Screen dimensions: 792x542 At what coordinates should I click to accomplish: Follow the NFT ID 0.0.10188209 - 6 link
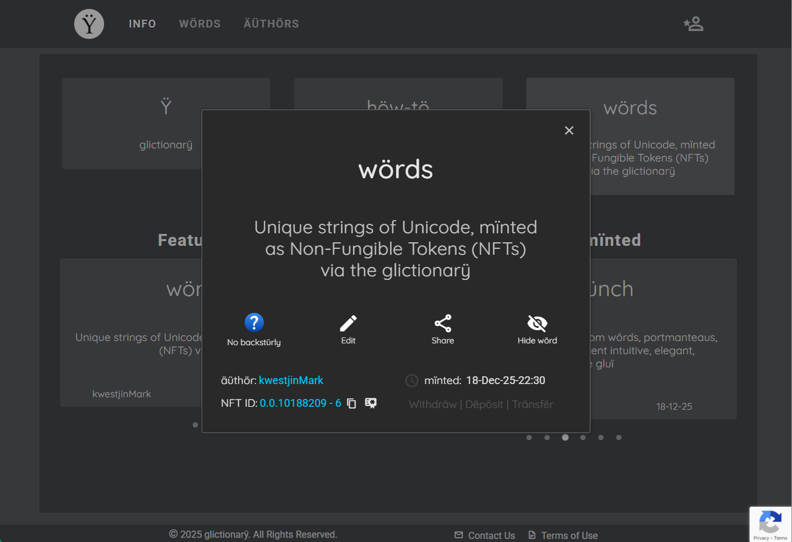(300, 403)
